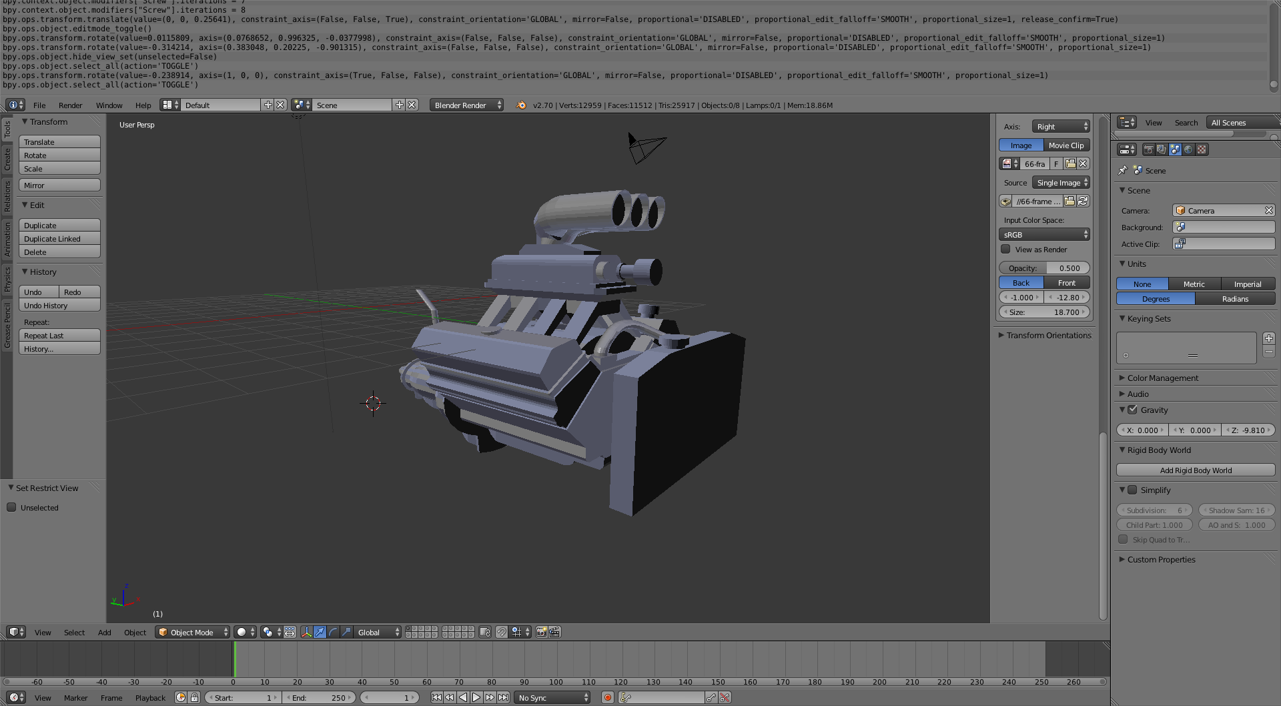Screen dimensions: 1281x706
Task: Click Add Rigid Body World button
Action: tap(1196, 470)
